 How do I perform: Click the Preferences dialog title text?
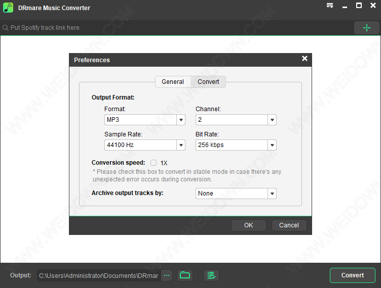(x=92, y=60)
